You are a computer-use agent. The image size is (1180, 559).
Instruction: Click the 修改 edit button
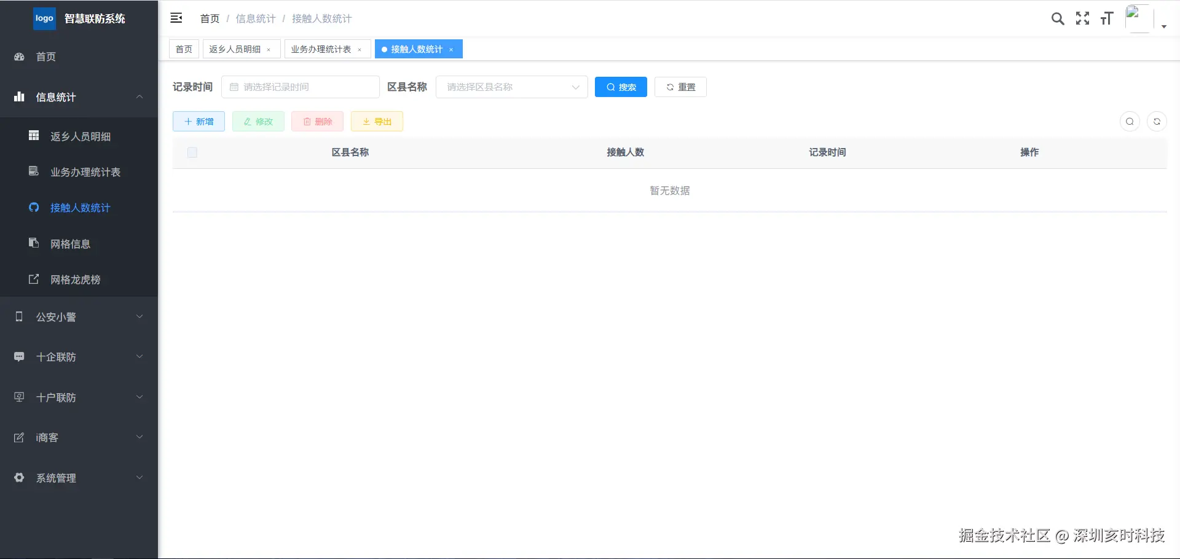point(258,122)
